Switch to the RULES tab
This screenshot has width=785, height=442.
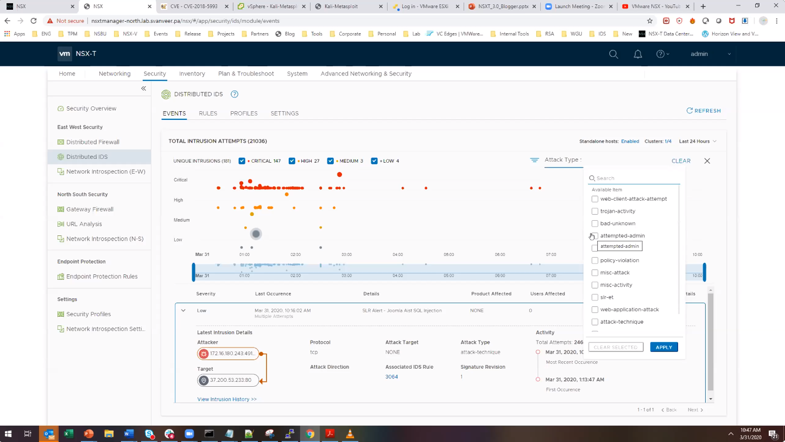[208, 113]
